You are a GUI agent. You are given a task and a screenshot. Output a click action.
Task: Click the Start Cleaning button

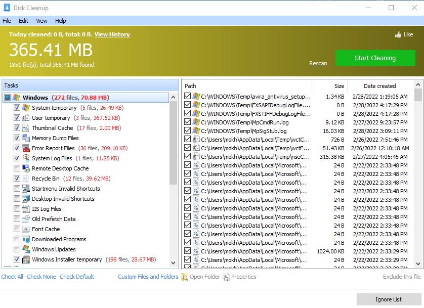[375, 58]
